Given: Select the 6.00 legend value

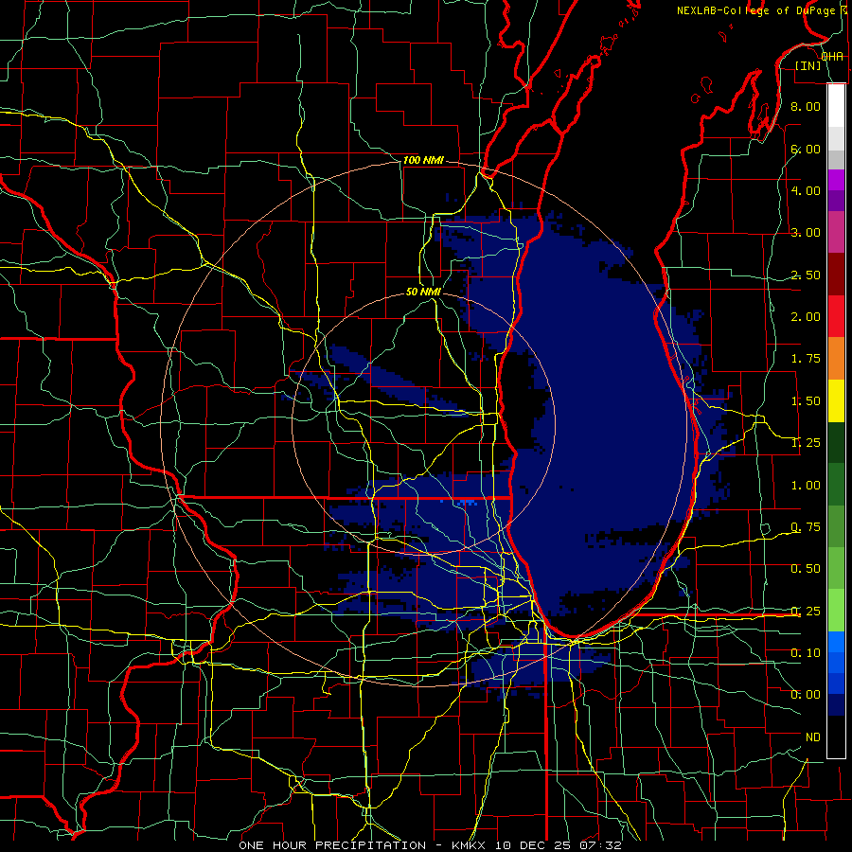Looking at the screenshot, I should click(x=806, y=149).
